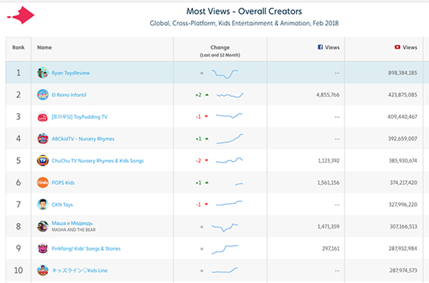Click MASHA AND THE BEAR subtitle text
This screenshot has width=429, height=283.
pos(74,230)
